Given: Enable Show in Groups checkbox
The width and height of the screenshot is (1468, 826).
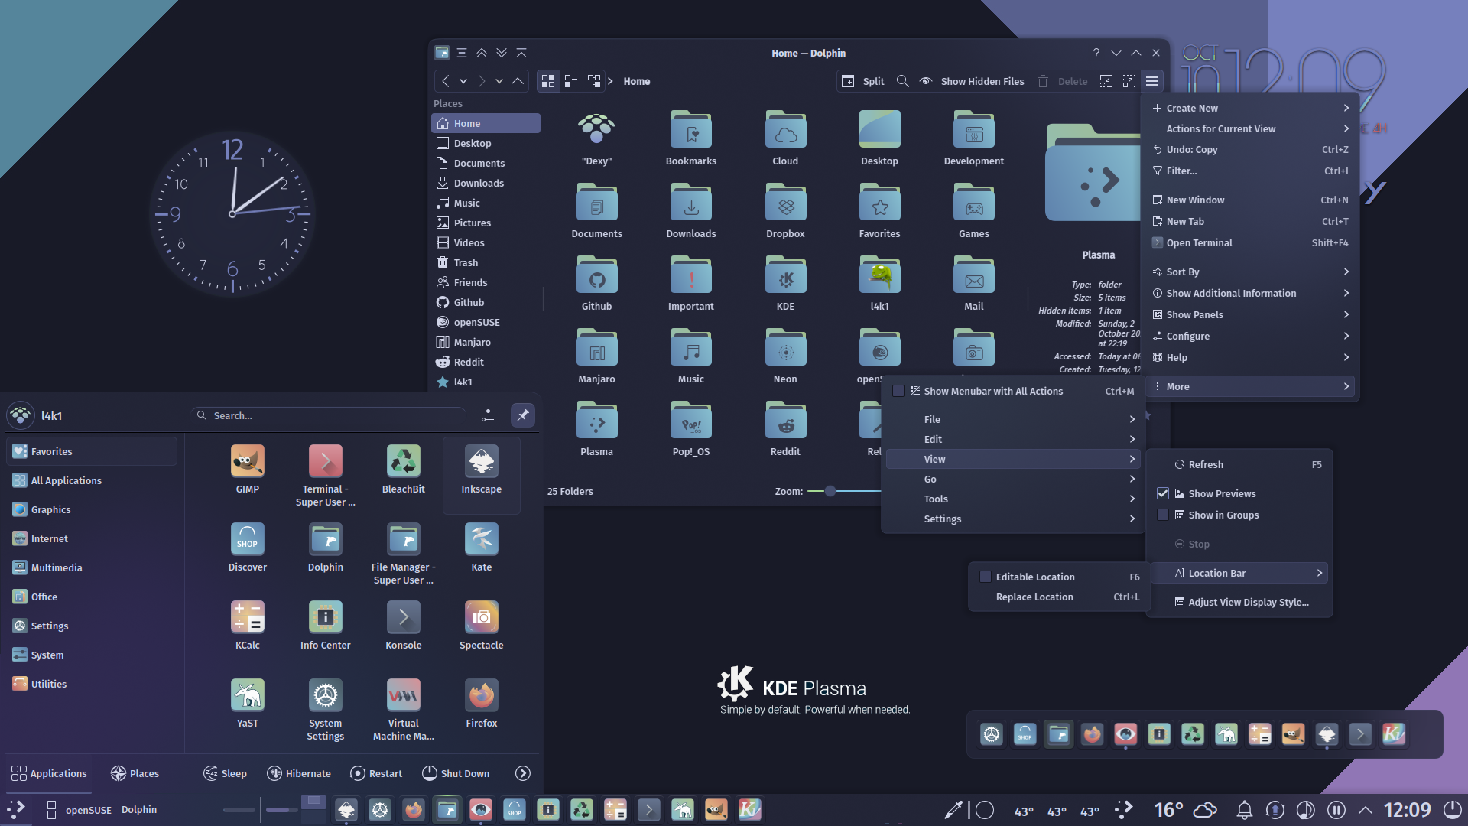Looking at the screenshot, I should pos(1162,515).
